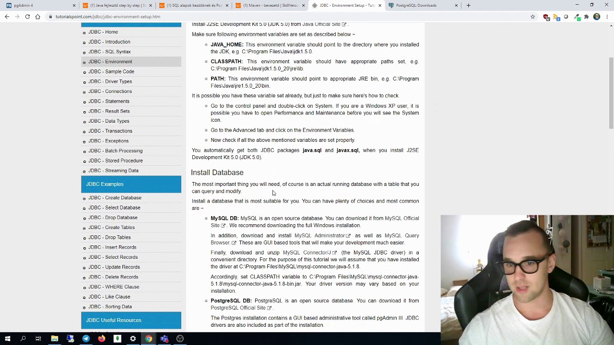Screen dimensions: 614x345
Task: Click the Java Official Site link
Action: [x=324, y=24]
